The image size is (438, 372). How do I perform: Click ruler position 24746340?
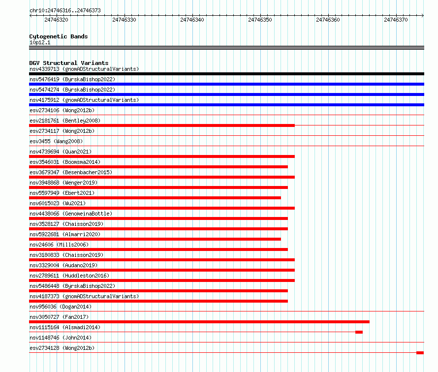coord(192,20)
